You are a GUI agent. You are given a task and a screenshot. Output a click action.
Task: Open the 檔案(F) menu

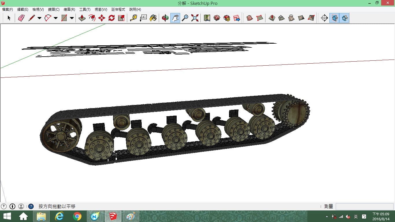pos(8,10)
